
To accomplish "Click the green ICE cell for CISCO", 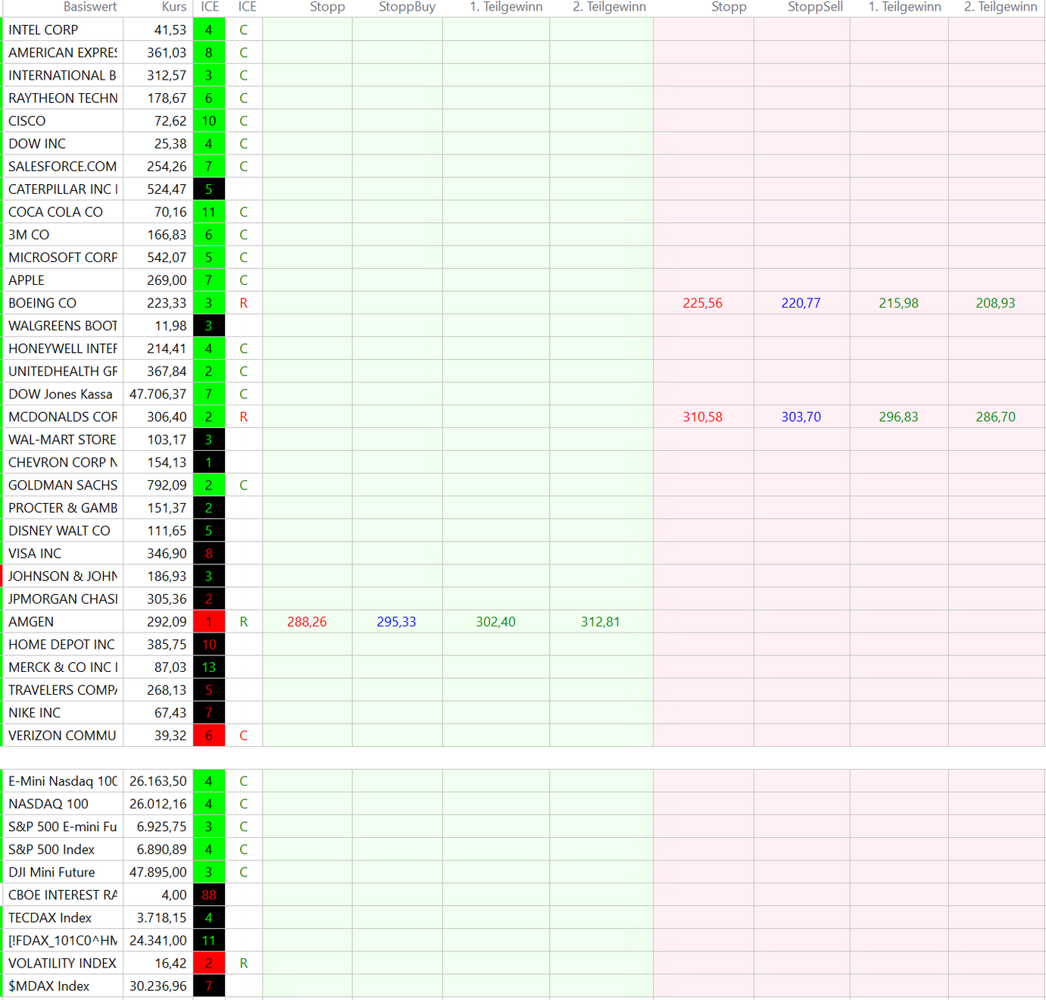I will [209, 121].
